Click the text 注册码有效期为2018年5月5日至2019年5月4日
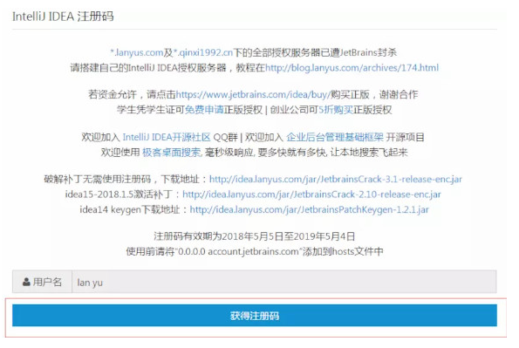 254,236
